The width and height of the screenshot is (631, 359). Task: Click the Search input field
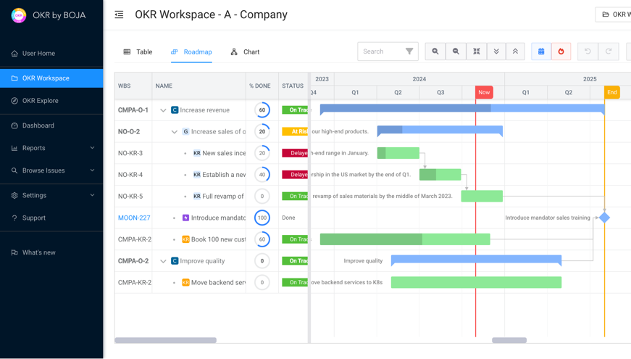380,51
